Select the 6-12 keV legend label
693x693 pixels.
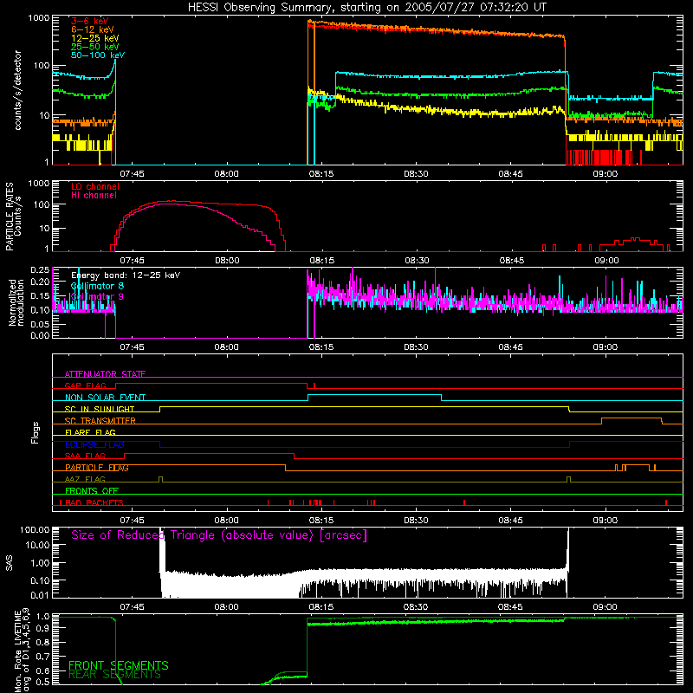pos(93,29)
